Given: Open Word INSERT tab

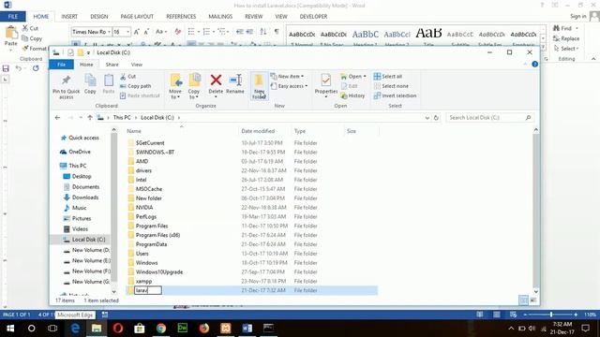Looking at the screenshot, I should [69, 17].
